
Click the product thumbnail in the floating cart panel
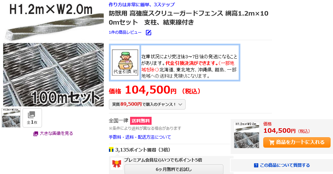[247, 135]
